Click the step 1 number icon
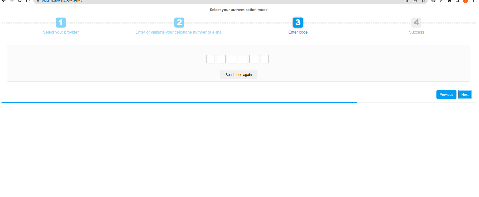 click(x=61, y=23)
